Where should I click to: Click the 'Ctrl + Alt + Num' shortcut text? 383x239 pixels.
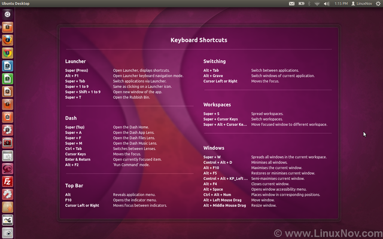point(217,195)
